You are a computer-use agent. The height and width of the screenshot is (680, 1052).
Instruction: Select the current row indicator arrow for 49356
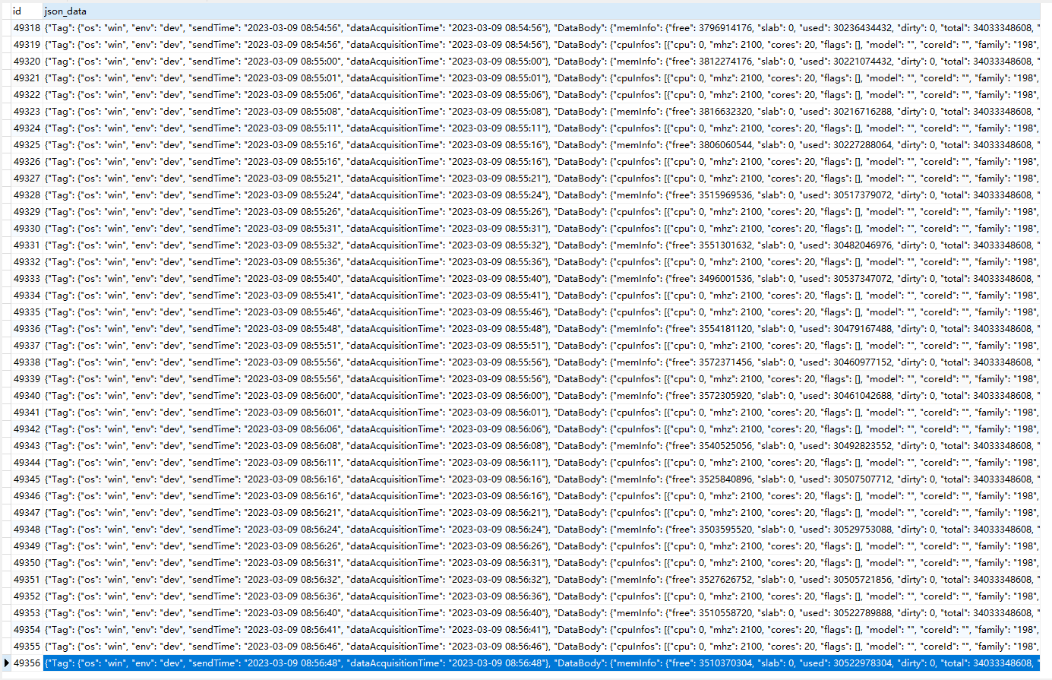coord(6,663)
